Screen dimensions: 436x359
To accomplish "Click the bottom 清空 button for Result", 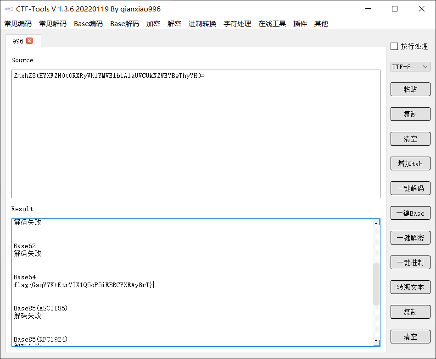I will tap(410, 337).
